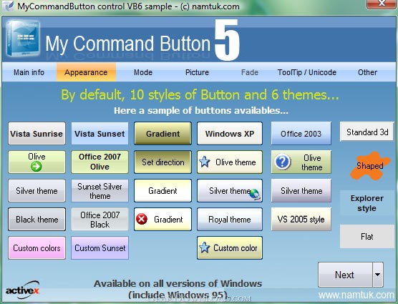Click the Office 2003 button

[x=301, y=133]
